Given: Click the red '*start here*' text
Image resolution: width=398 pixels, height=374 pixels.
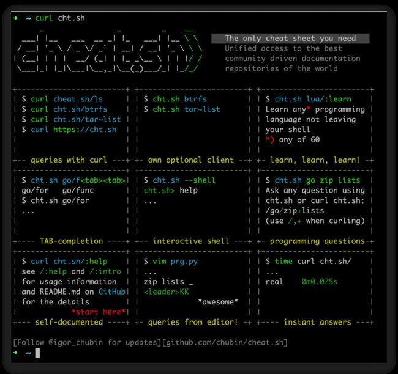Looking at the screenshot, I should tap(99, 312).
